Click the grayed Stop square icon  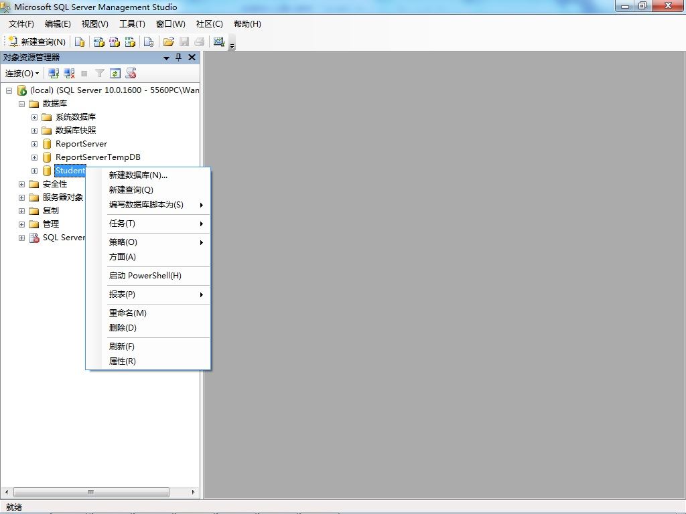[x=84, y=74]
